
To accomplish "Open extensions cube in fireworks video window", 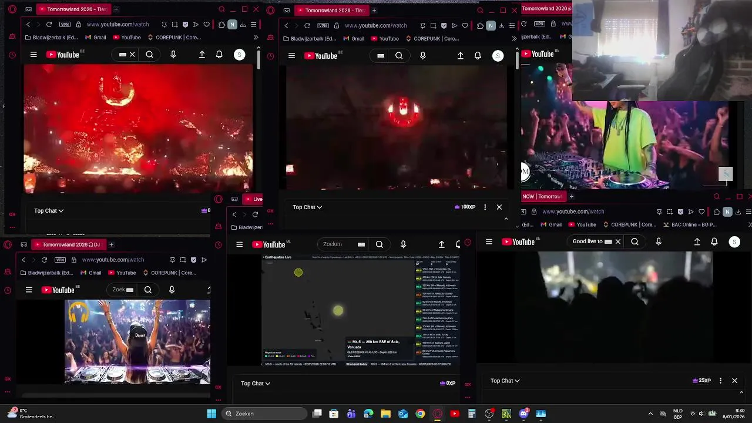I will pos(221,25).
